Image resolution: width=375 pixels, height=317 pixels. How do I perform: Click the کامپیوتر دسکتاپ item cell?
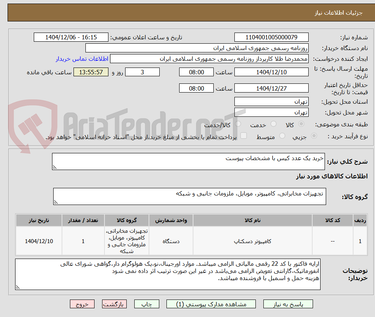point(253,241)
